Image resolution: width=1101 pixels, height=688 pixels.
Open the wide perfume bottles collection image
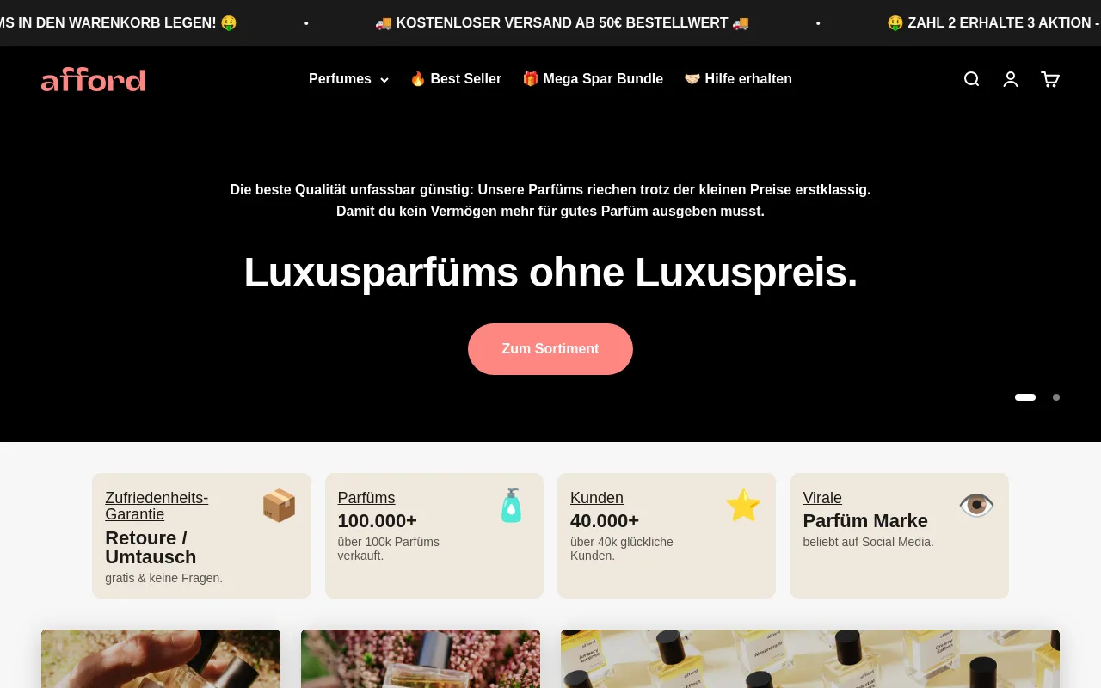(x=810, y=659)
